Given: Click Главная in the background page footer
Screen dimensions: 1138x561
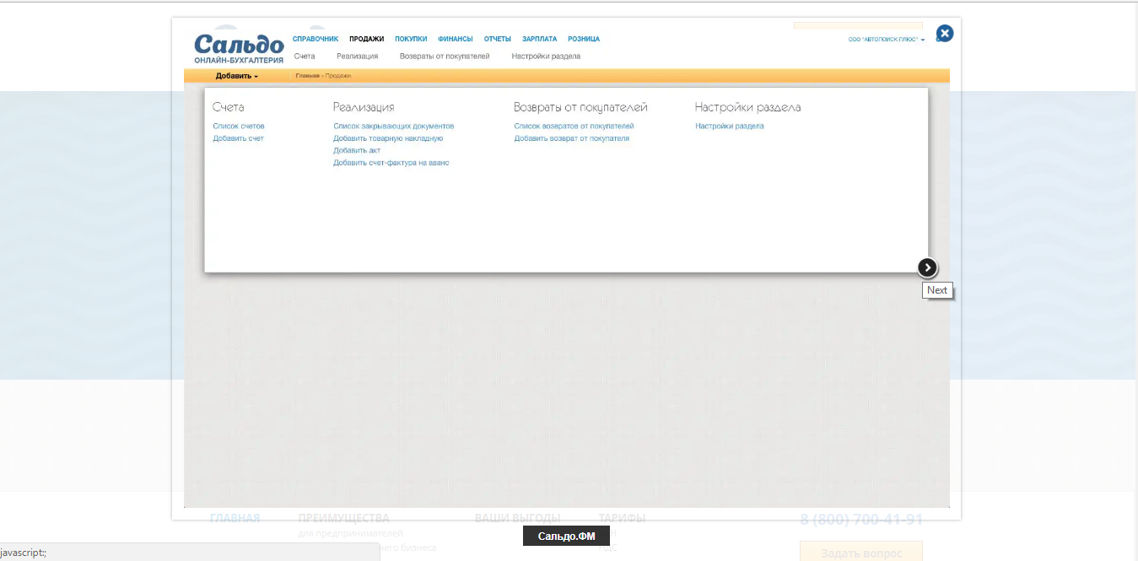Looking at the screenshot, I should [x=235, y=518].
